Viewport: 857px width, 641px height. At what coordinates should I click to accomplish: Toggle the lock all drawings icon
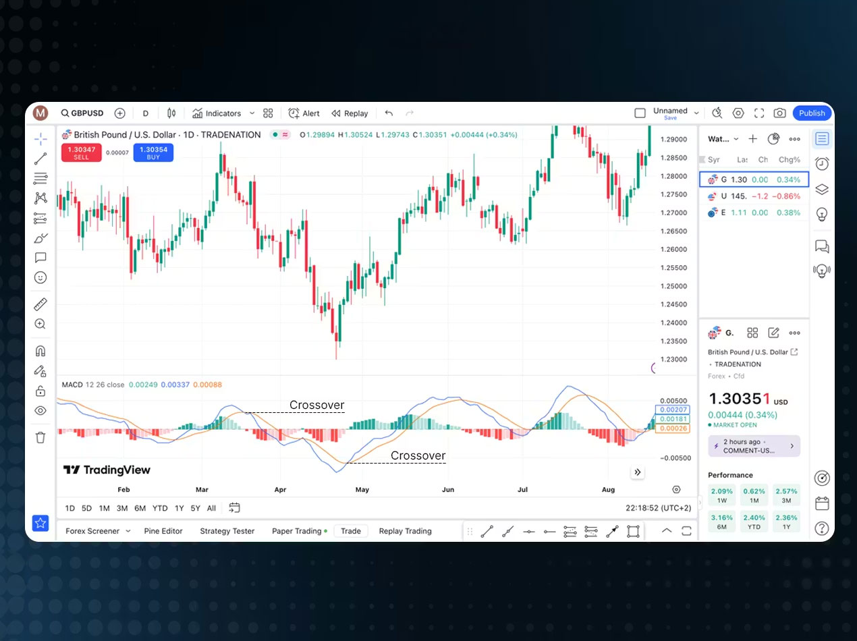pos(40,391)
